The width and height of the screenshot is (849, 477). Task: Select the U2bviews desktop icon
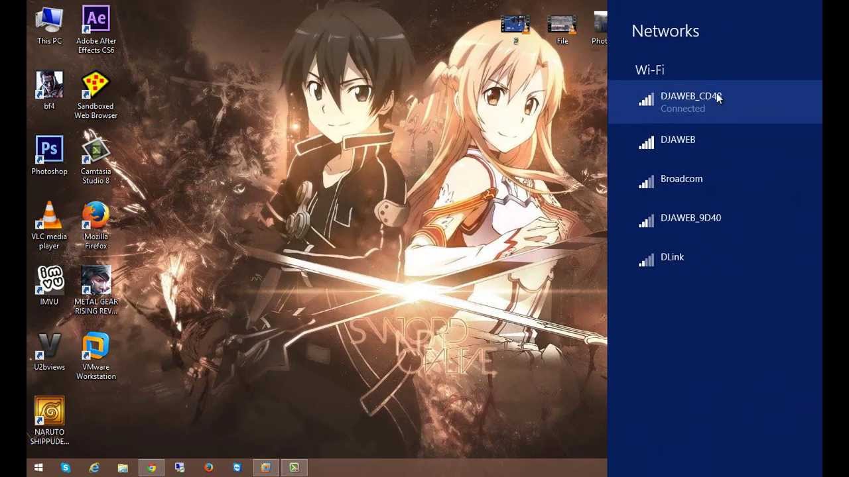pos(49,351)
